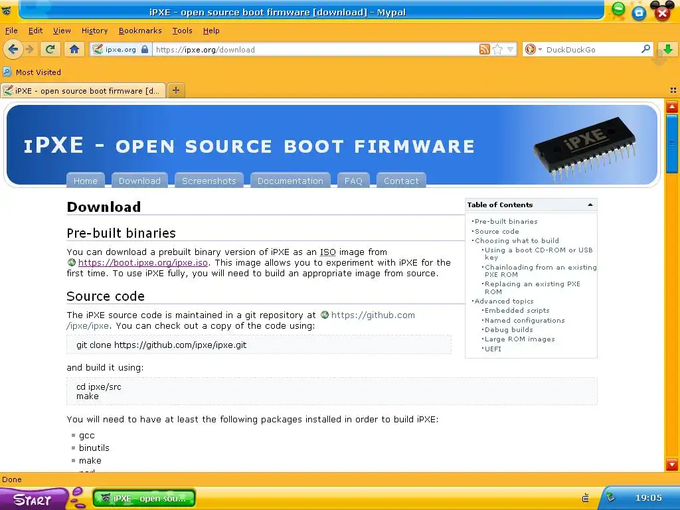Jump to Large ROM images in contents
This screenshot has height=510, width=680.
[x=519, y=339]
